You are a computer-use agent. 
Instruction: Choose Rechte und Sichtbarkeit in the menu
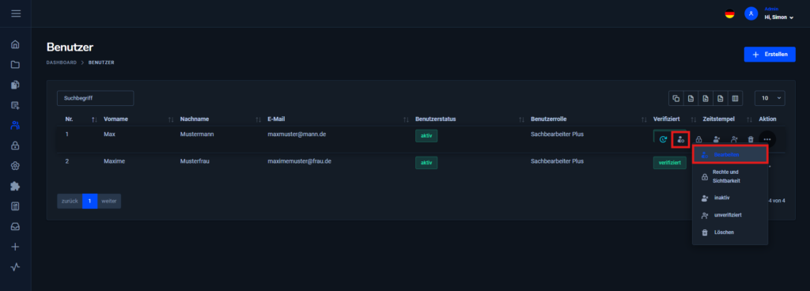pos(730,176)
